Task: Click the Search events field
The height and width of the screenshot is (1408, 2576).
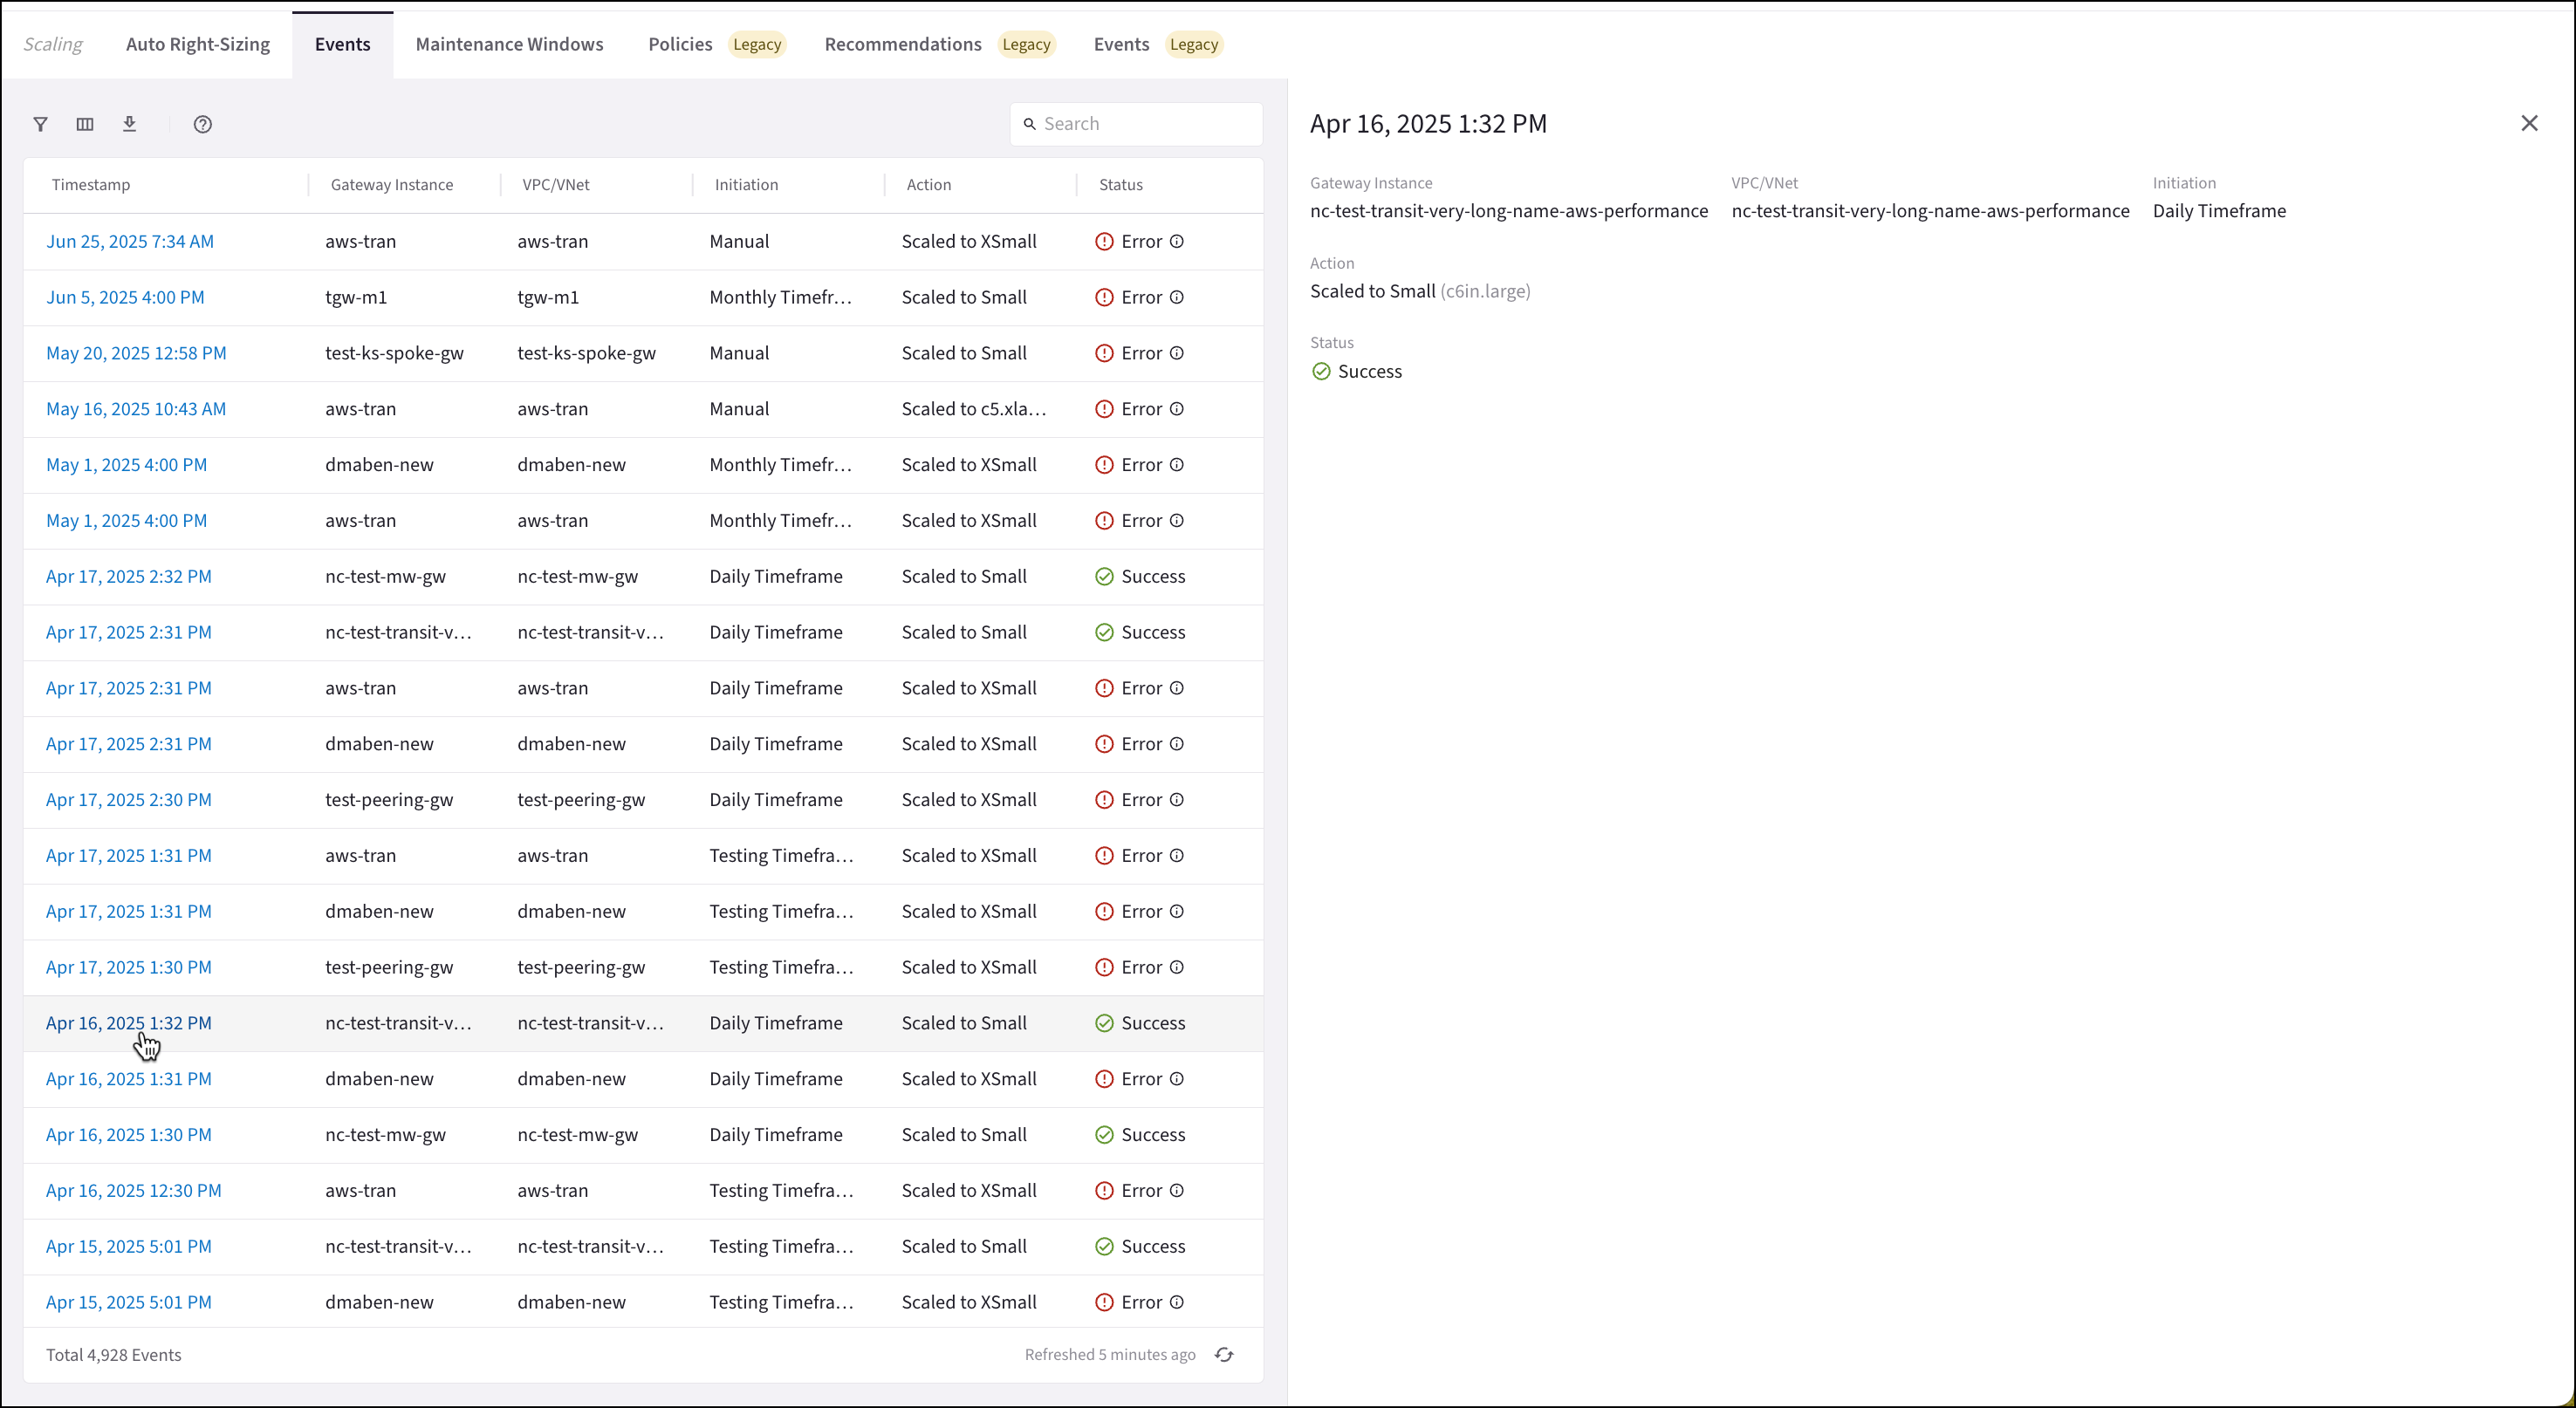Action: click(x=1145, y=124)
